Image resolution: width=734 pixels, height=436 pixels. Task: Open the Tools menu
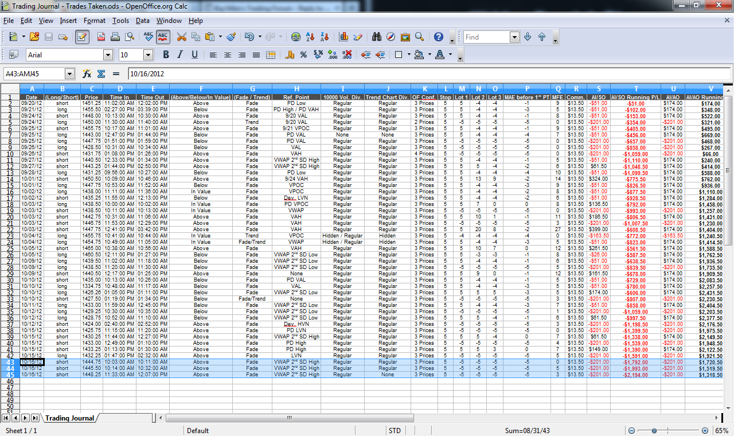click(x=121, y=21)
